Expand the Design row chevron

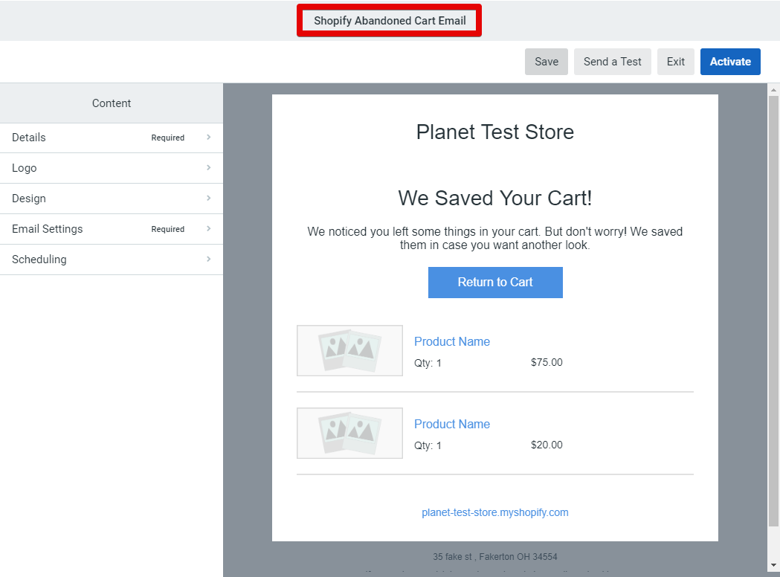208,198
